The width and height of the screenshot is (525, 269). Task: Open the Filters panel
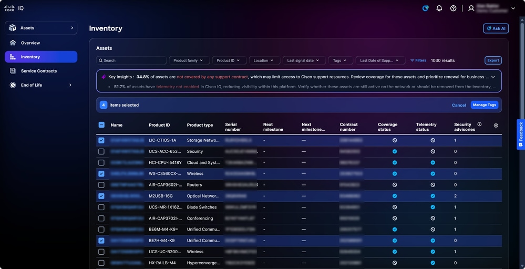point(418,60)
